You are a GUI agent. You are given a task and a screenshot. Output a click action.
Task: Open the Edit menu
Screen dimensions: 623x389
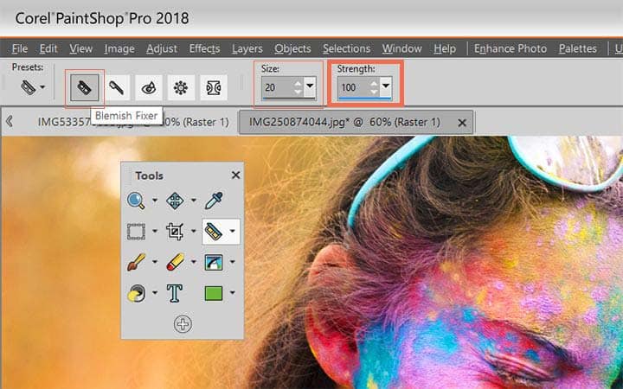coord(48,48)
